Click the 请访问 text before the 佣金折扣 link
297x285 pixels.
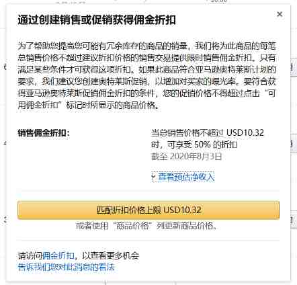pos(30,255)
